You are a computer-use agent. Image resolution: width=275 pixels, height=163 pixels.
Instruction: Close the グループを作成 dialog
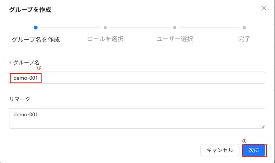(264, 8)
